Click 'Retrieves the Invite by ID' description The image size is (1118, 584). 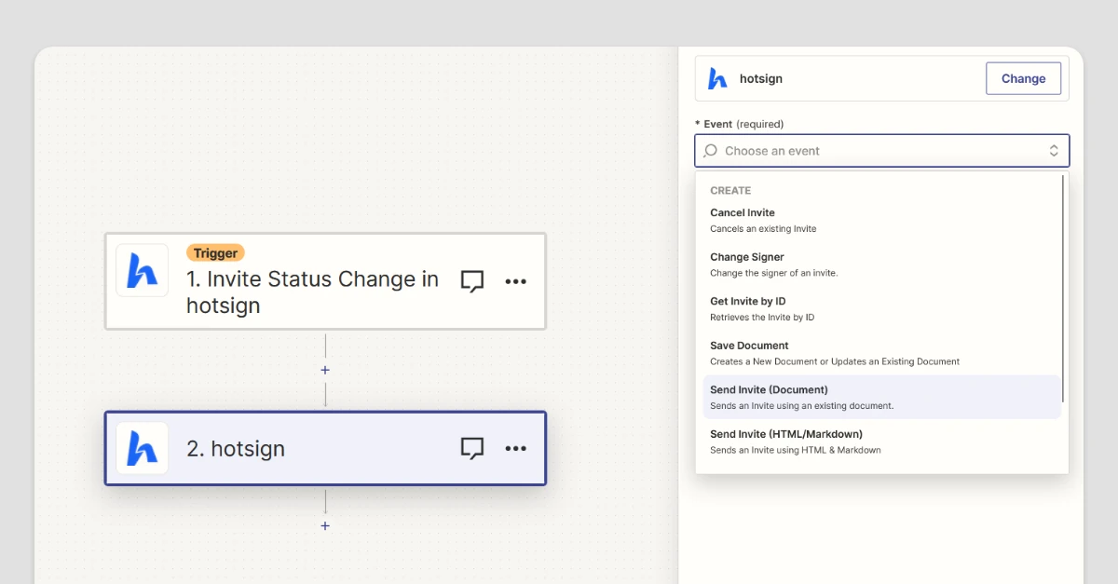point(762,318)
